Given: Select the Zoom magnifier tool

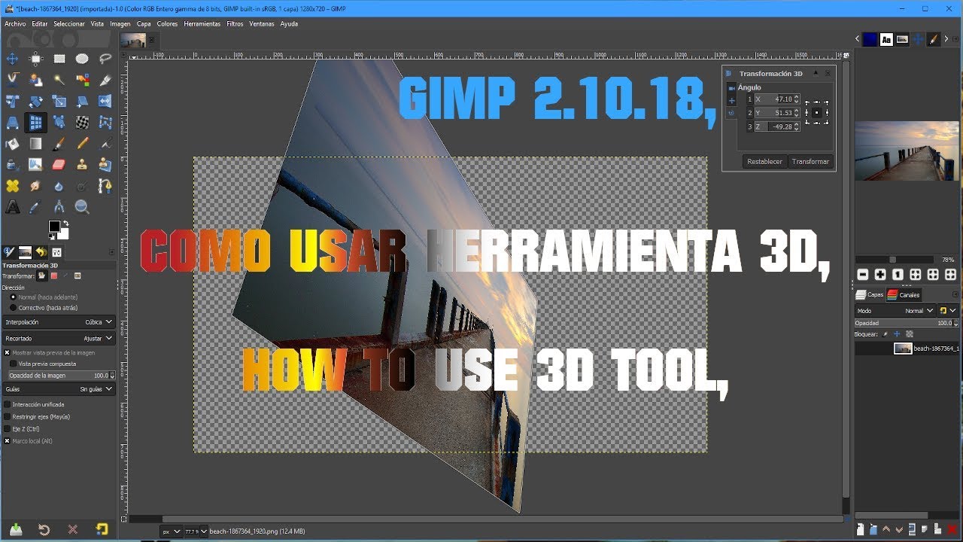Looking at the screenshot, I should click(82, 206).
